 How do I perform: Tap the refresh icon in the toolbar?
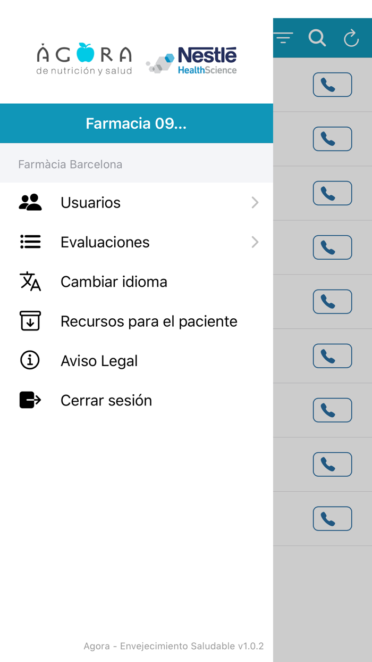point(351,38)
